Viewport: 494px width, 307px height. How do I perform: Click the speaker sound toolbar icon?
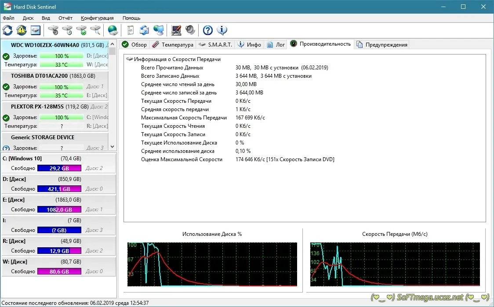(190, 30)
